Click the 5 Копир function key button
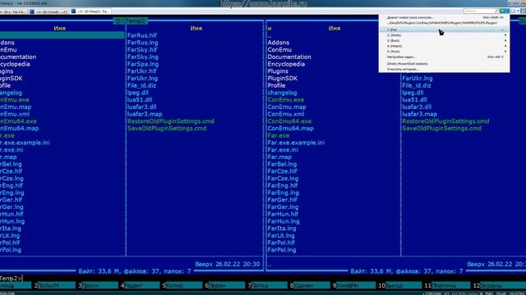The height and width of the screenshot is (295, 526). [x=182, y=286]
